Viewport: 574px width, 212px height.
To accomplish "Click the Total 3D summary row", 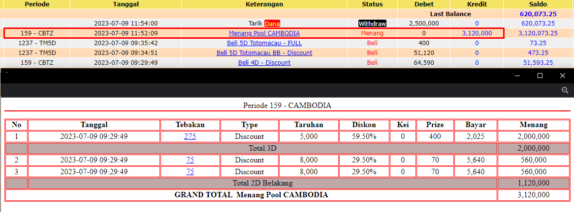I will [262, 149].
